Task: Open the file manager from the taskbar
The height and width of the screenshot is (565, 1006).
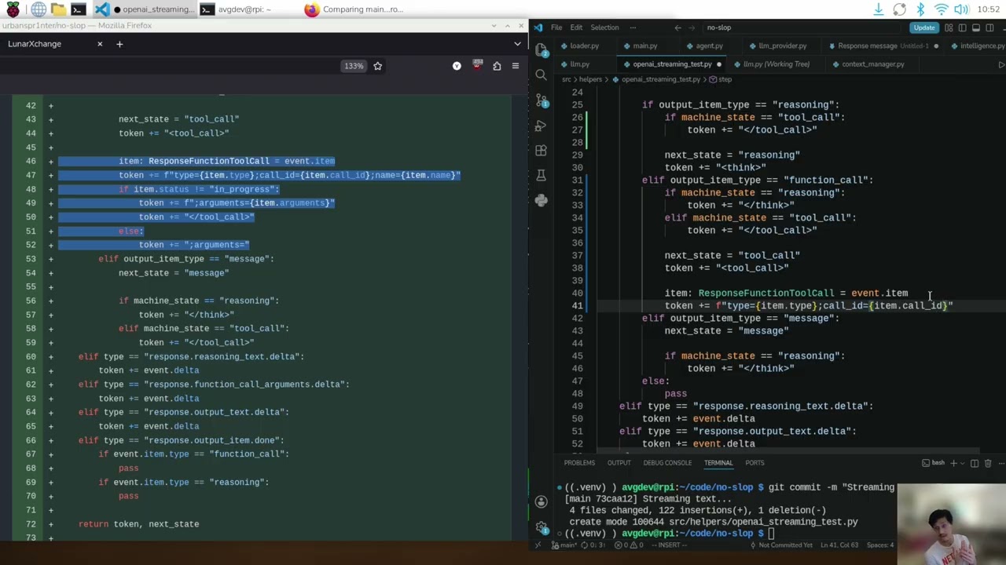Action: coord(58,9)
